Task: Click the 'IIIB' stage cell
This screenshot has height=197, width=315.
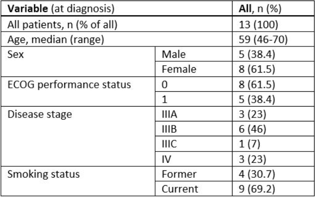Action: [194, 129]
